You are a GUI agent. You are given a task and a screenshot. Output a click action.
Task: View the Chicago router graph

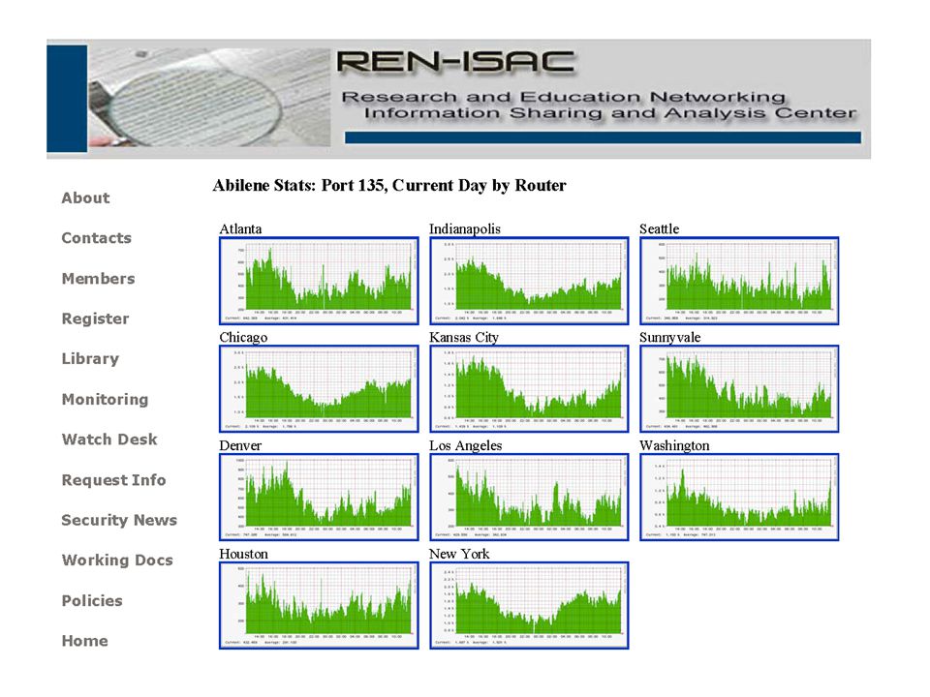coord(319,389)
